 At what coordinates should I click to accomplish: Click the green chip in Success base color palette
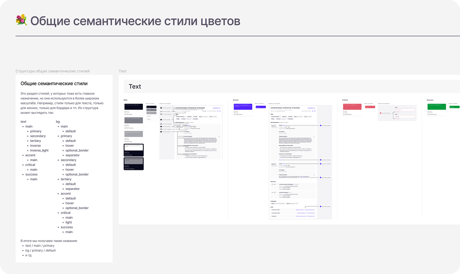(455, 107)
